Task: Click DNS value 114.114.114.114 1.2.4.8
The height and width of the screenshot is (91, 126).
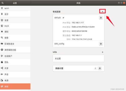Action: tap(82, 39)
